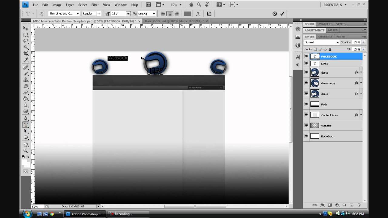388x218 pixels.
Task: Open the Layer menu
Action: click(70, 5)
